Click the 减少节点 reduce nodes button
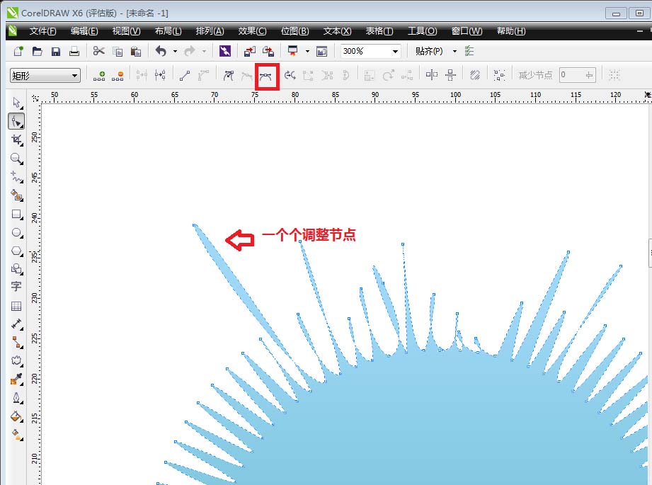 coord(536,74)
